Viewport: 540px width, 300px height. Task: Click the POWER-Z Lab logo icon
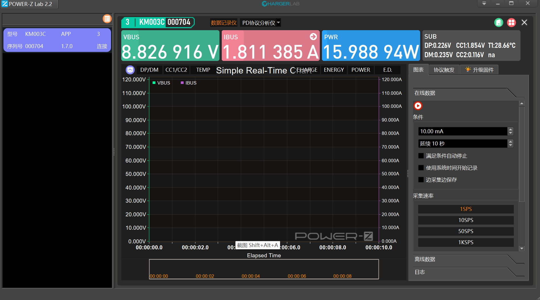[5, 4]
